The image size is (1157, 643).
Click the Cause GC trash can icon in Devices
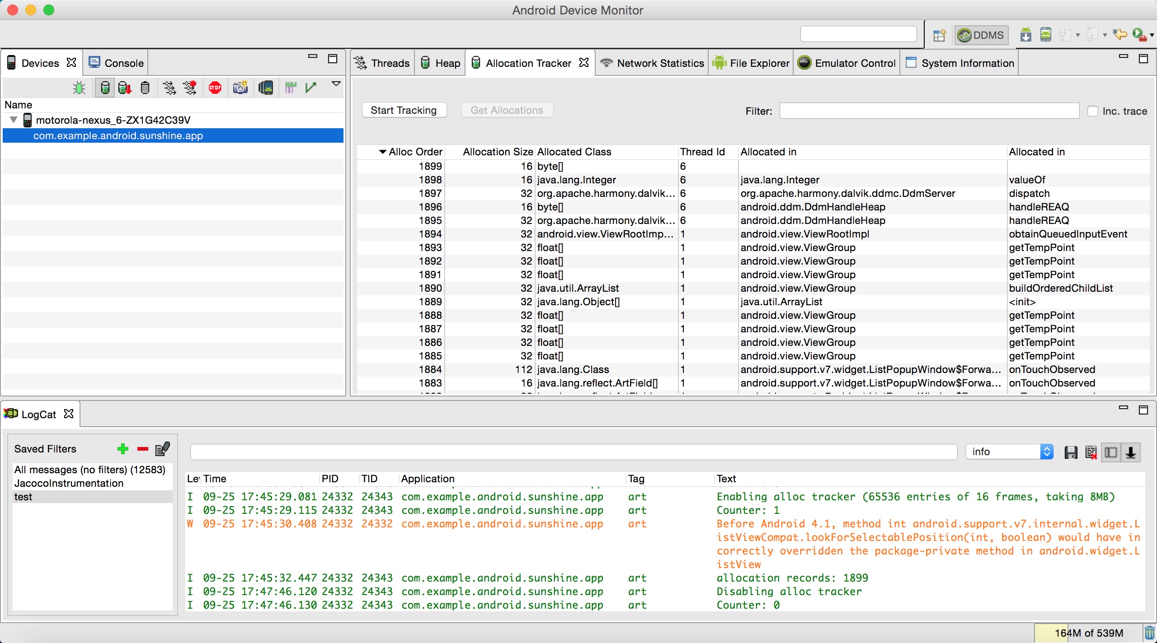coord(145,88)
